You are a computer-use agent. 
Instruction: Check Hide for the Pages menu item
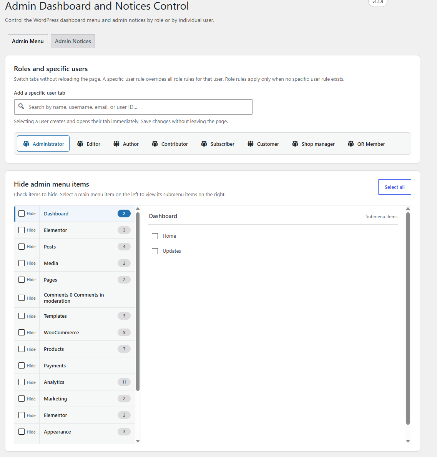pyautogui.click(x=22, y=280)
